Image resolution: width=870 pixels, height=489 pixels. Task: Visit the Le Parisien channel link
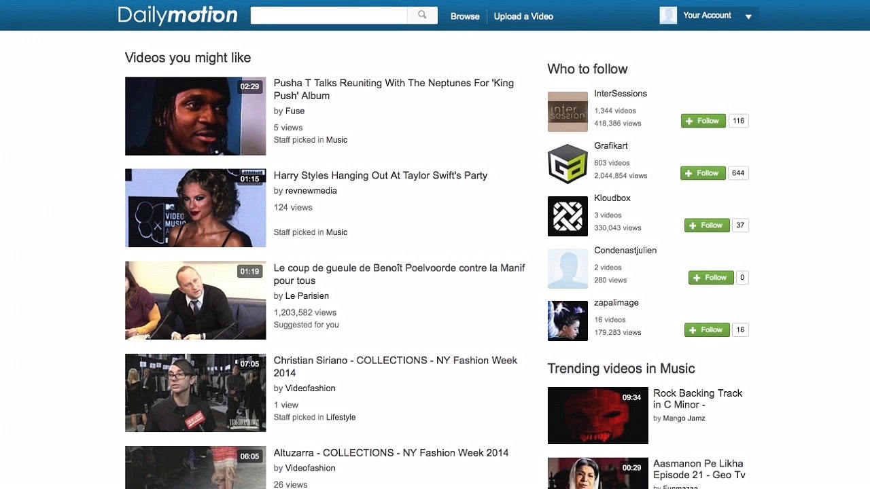[307, 296]
